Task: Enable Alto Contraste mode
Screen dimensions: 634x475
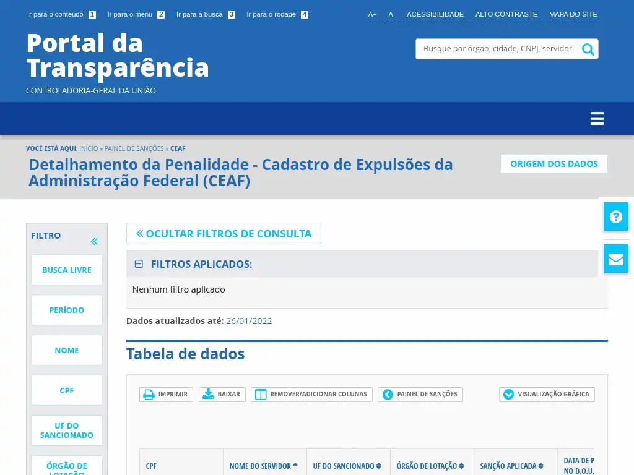Action: tap(506, 14)
